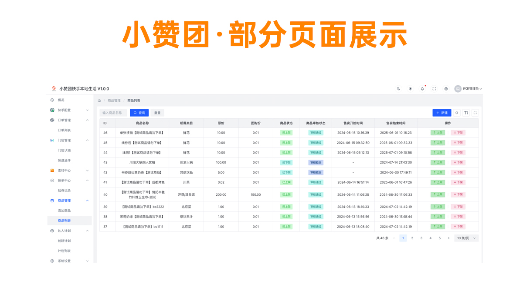The image size is (523, 308).
Task: Expand the 快手配置 sidebar menu
Action: click(x=70, y=110)
